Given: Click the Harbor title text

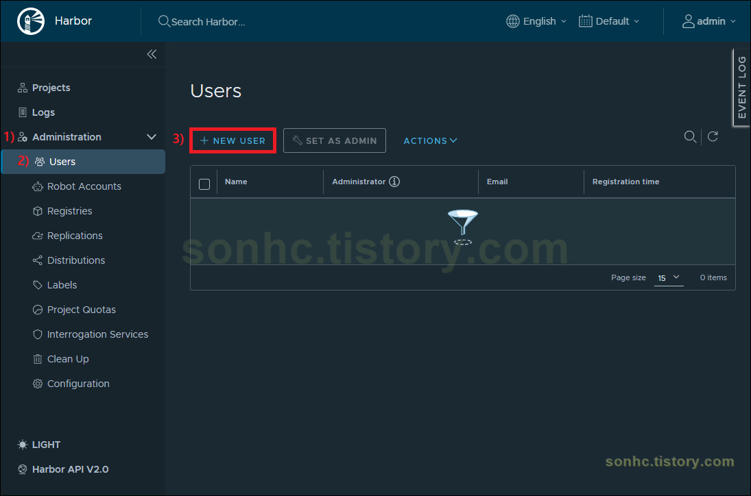Looking at the screenshot, I should pos(73,21).
